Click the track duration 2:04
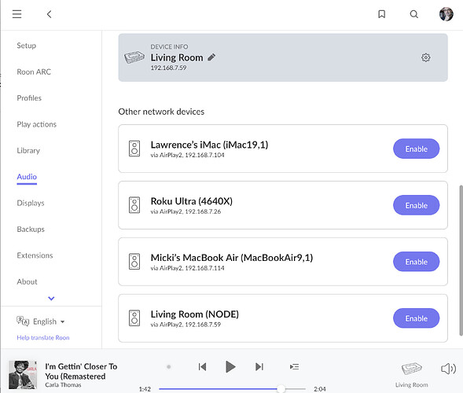 click(x=320, y=389)
